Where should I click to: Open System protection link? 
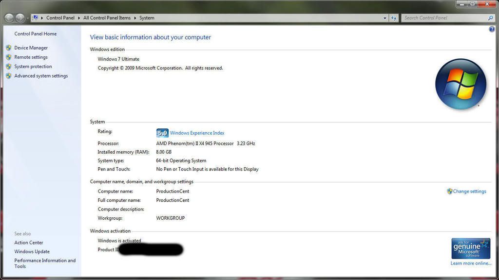click(x=33, y=66)
